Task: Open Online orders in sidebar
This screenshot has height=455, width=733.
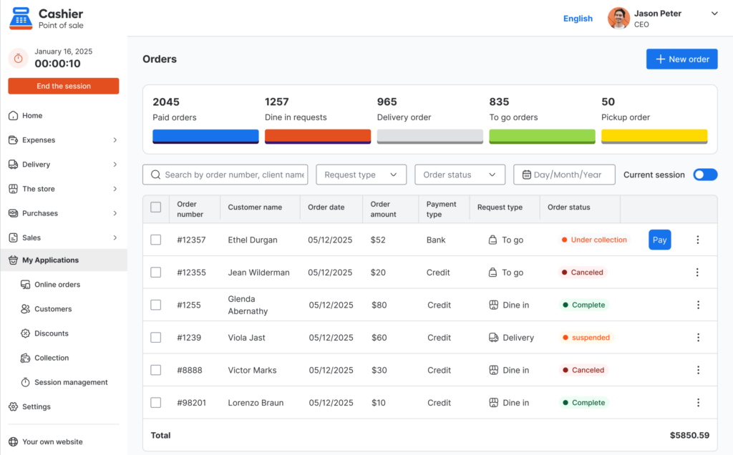Action: (57, 285)
